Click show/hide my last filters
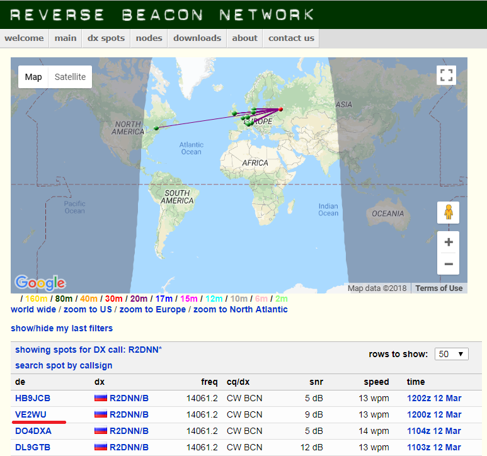487x456 pixels. 62,328
